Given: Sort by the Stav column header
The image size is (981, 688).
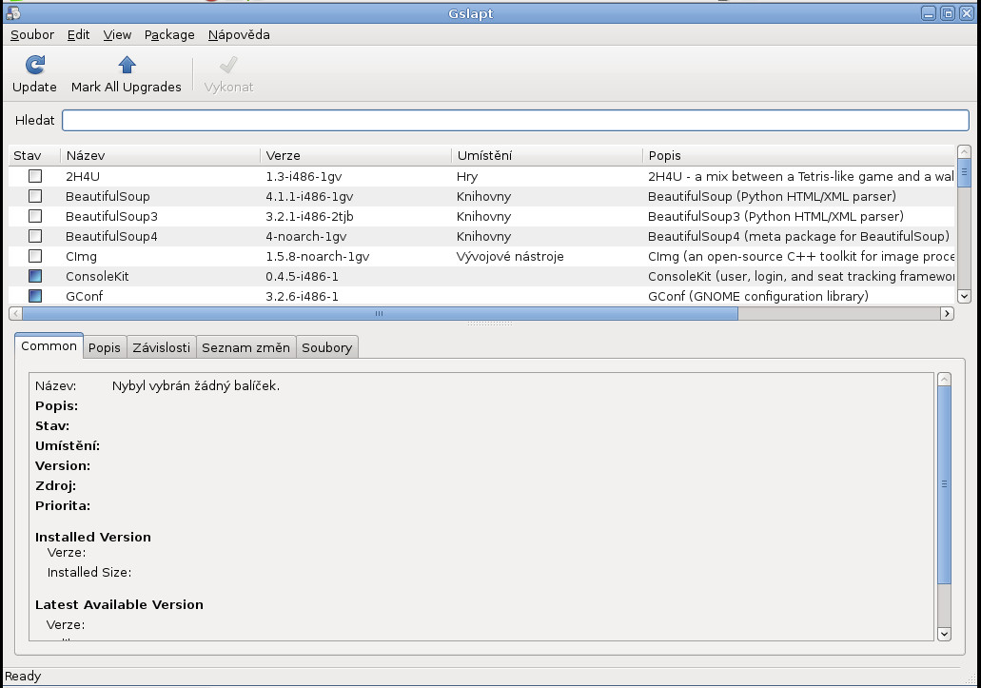Looking at the screenshot, I should 34,156.
